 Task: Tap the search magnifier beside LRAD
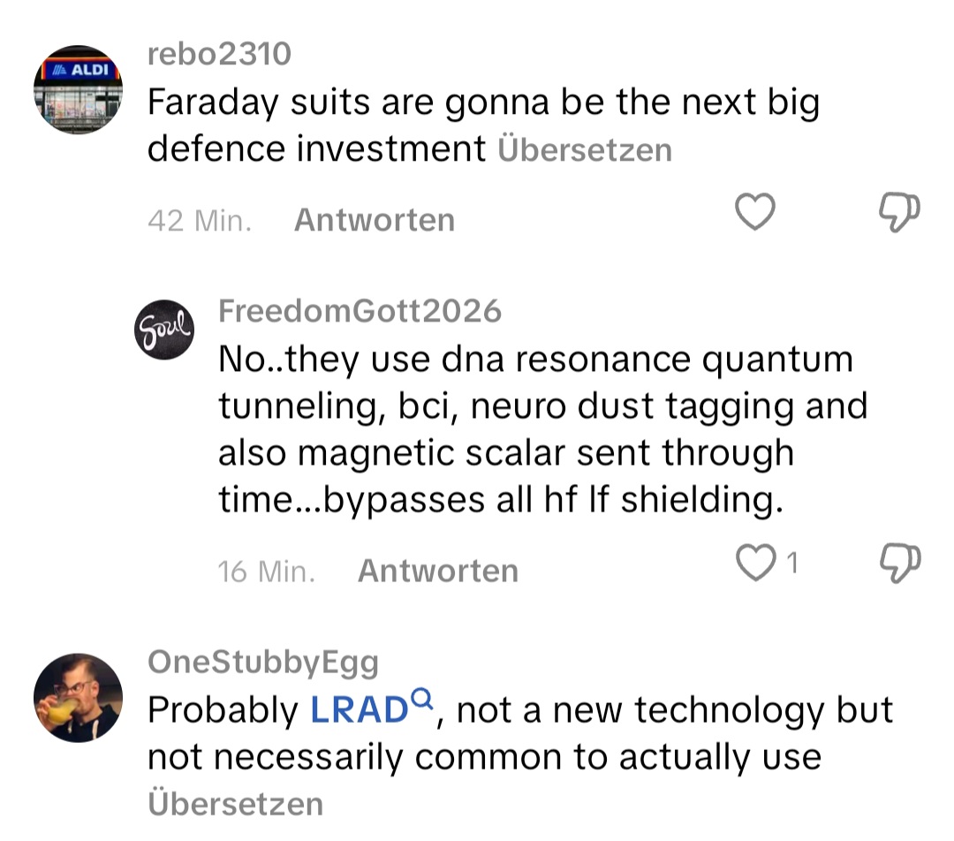[x=423, y=701]
